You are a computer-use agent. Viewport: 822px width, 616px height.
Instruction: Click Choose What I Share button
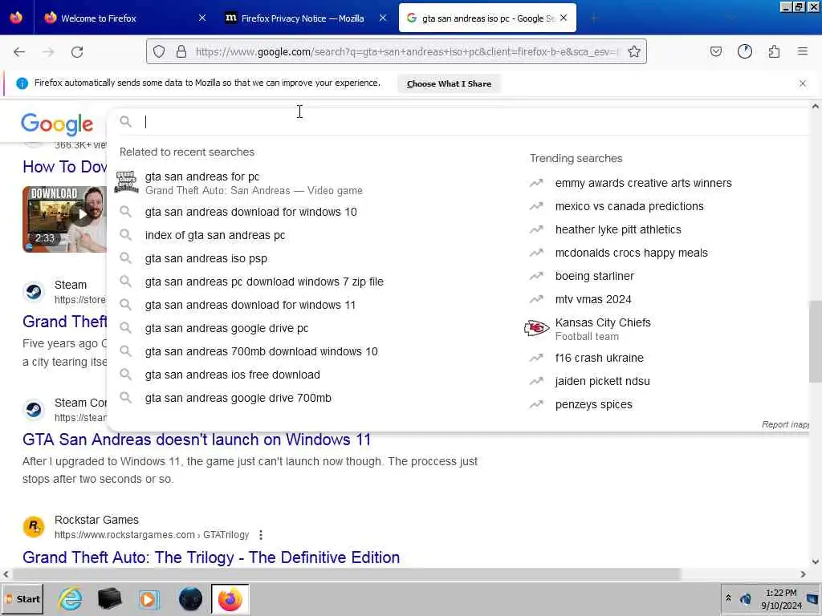tap(449, 83)
